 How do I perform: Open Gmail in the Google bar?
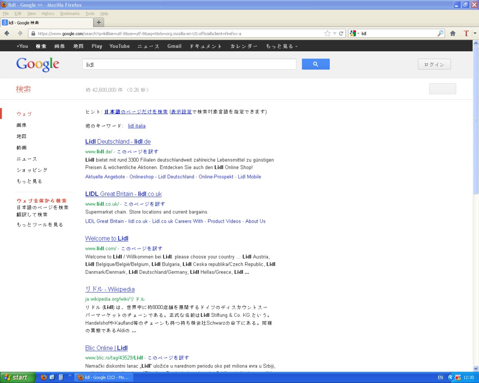174,46
